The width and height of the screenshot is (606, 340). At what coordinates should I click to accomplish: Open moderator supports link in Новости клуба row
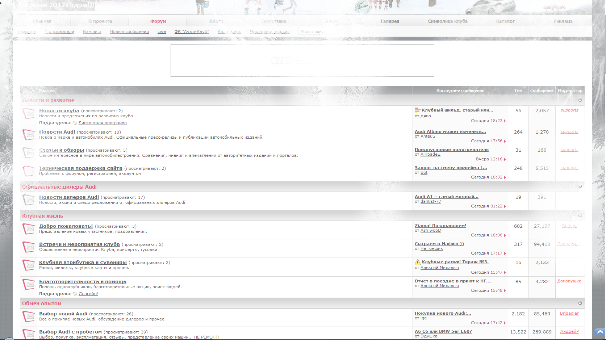tap(569, 110)
